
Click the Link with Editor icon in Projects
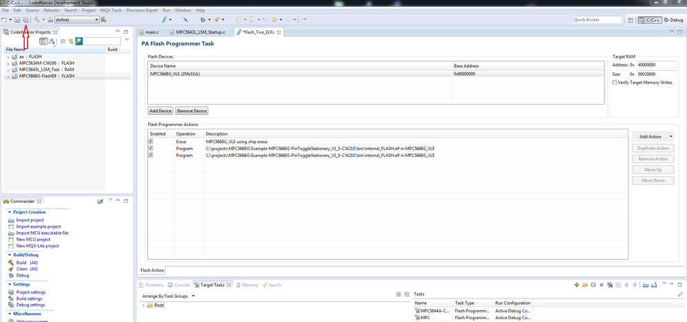71,41
